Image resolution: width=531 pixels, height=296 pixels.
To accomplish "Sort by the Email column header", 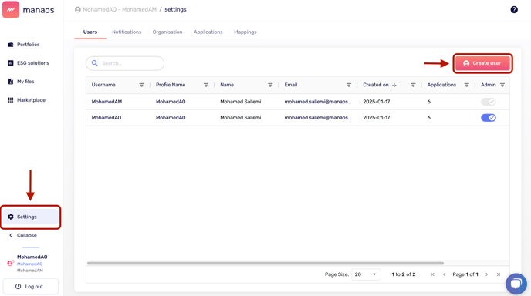I will click(290, 85).
